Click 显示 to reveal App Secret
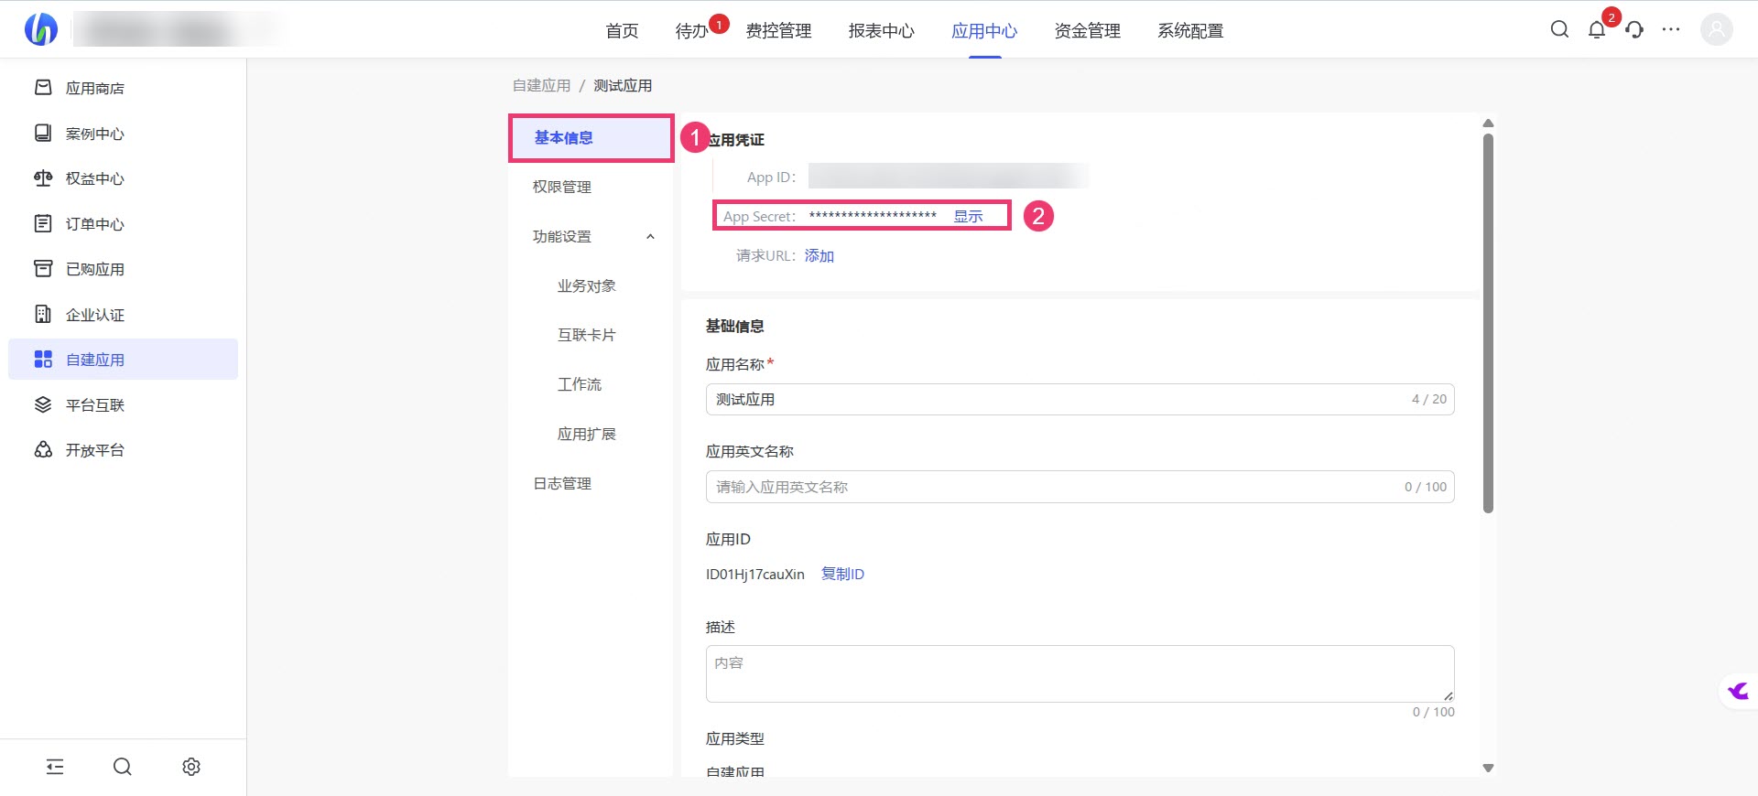1758x796 pixels. (x=968, y=217)
